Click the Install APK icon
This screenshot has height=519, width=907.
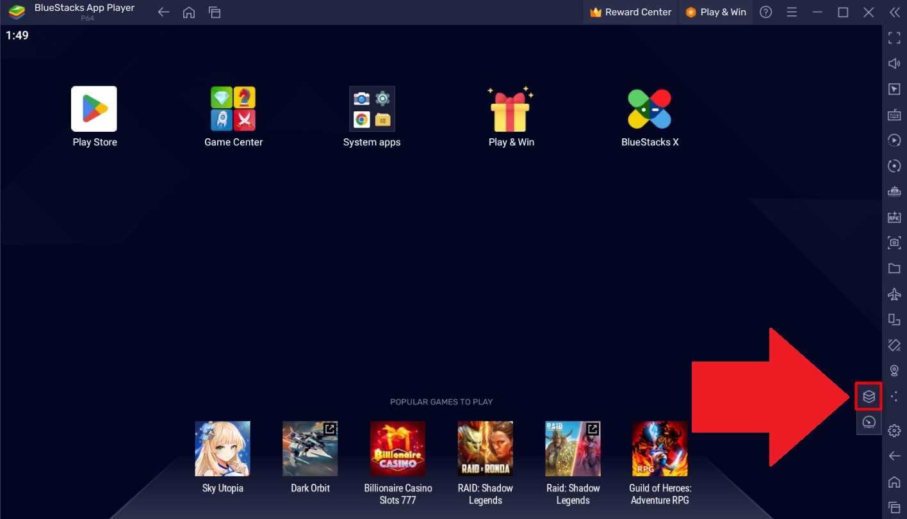894,217
